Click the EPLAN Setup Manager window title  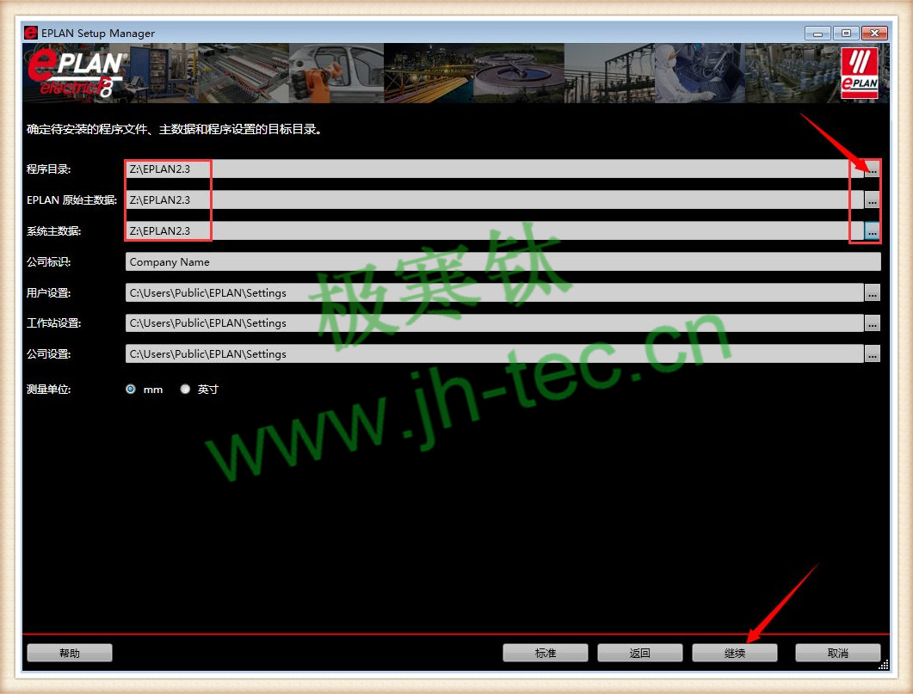(98, 34)
